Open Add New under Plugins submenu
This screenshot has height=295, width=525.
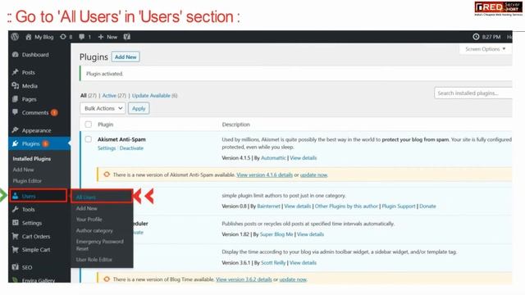(23, 170)
